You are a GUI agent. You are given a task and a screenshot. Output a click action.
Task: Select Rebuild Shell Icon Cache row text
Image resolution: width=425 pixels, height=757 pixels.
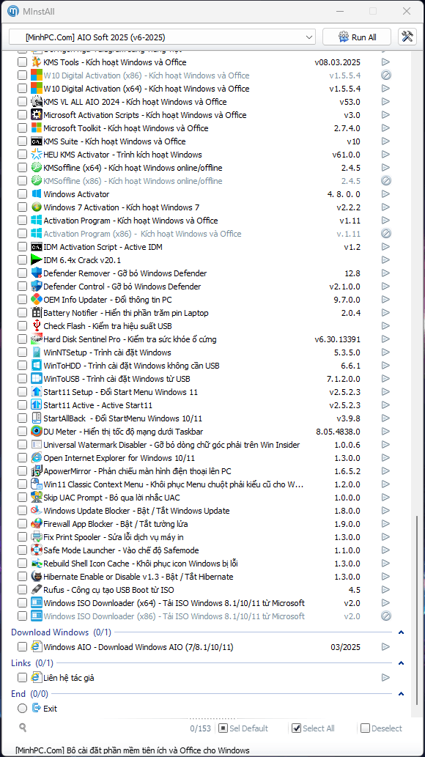[141, 564]
